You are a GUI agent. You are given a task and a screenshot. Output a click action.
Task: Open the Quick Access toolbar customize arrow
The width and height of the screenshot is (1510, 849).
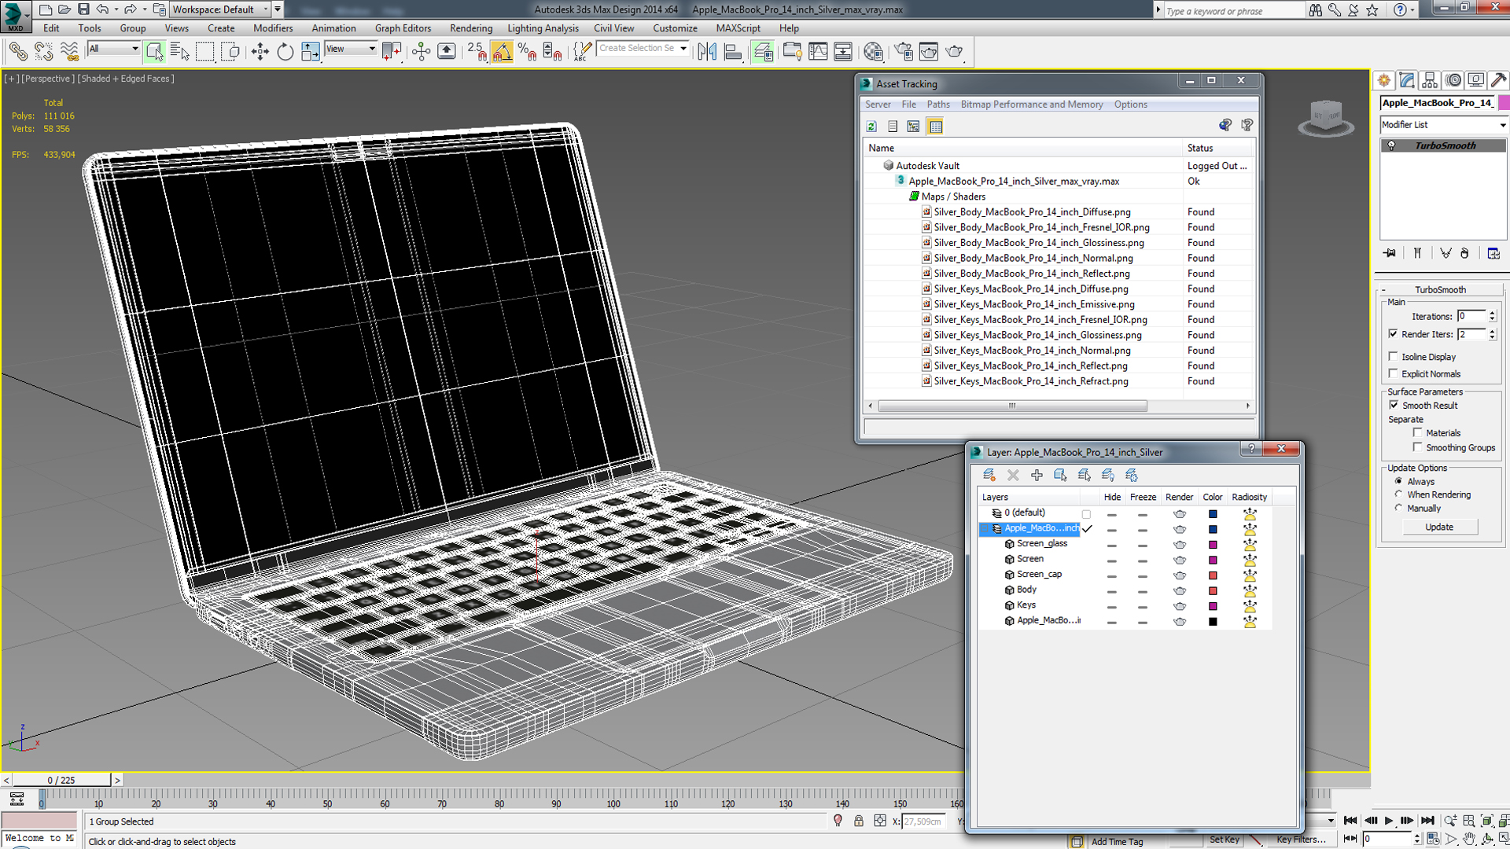coord(278,9)
